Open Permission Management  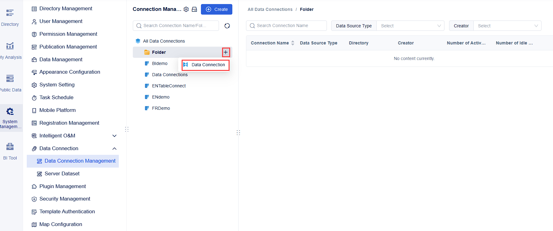pyautogui.click(x=68, y=34)
